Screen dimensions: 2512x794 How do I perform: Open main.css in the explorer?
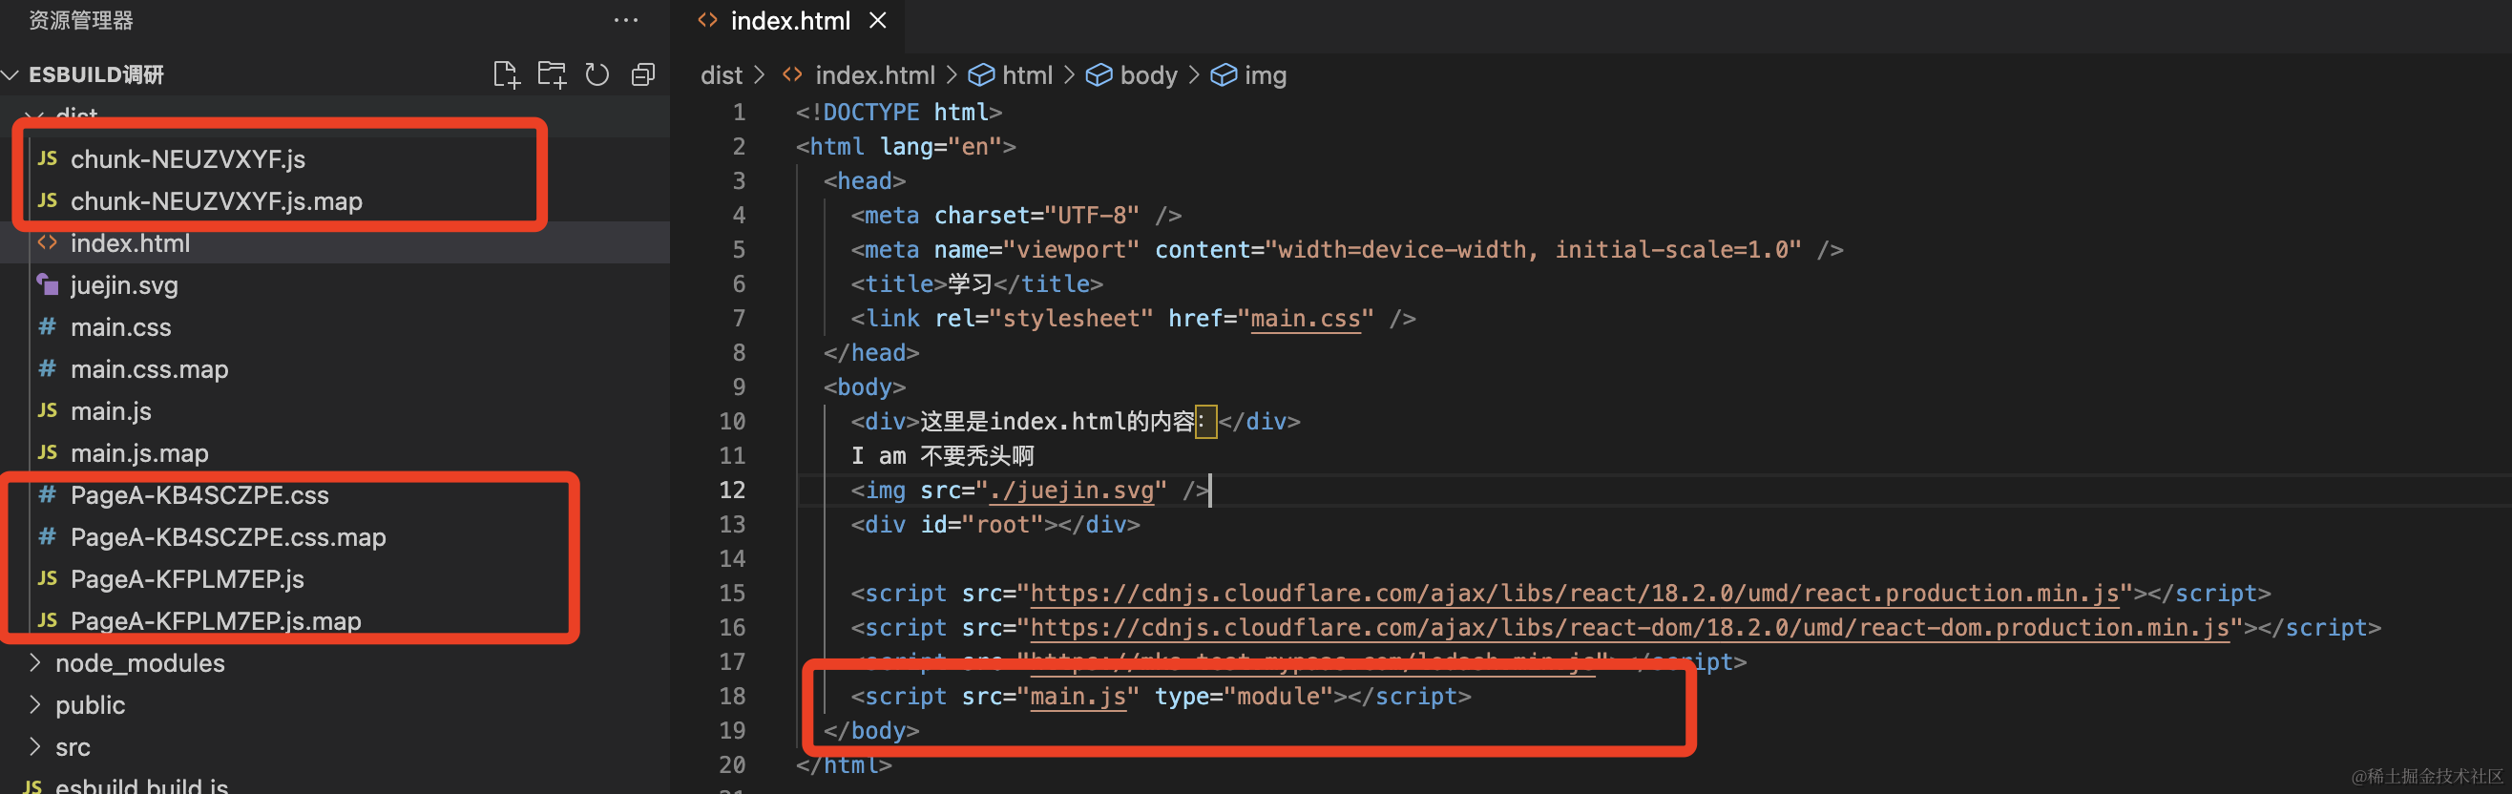click(x=121, y=326)
